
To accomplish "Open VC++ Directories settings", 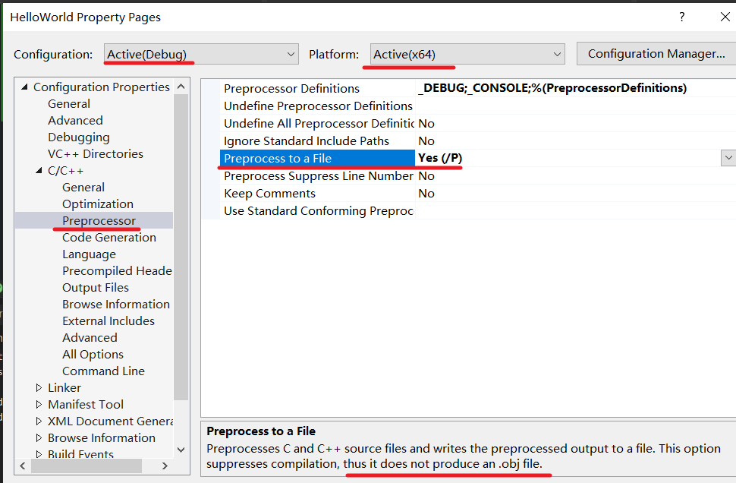I will [x=96, y=154].
